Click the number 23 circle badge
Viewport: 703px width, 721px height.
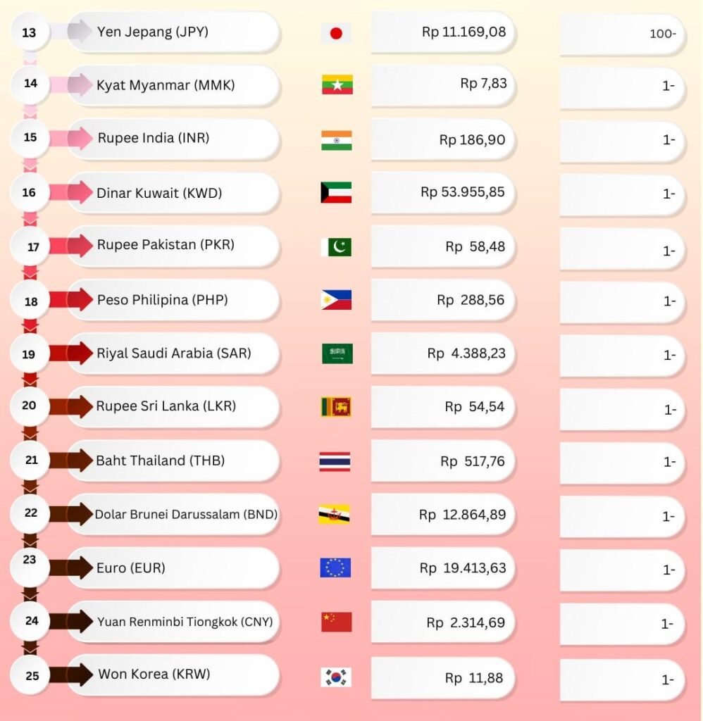(30, 560)
